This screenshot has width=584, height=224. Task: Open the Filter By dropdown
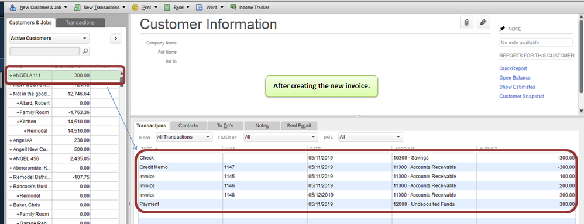point(281,137)
